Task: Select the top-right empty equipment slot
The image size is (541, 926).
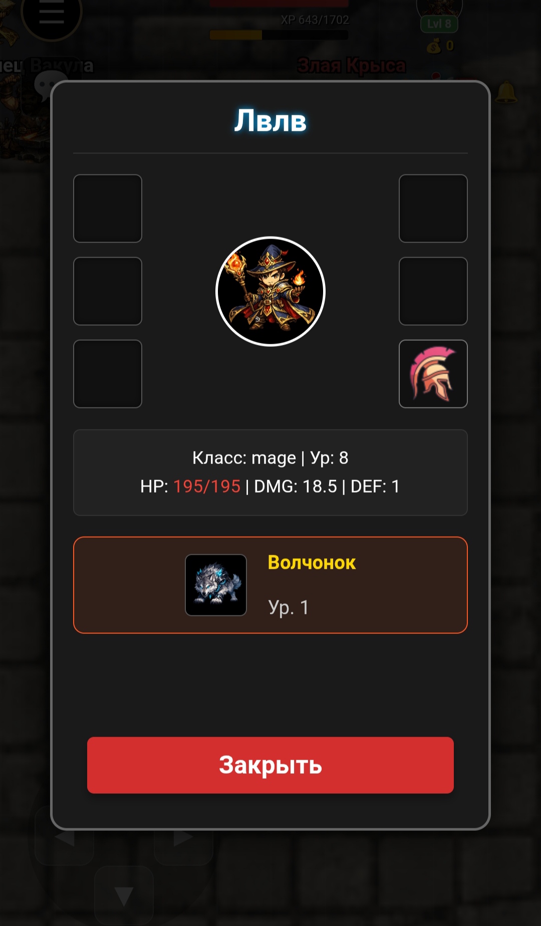Action: (433, 208)
